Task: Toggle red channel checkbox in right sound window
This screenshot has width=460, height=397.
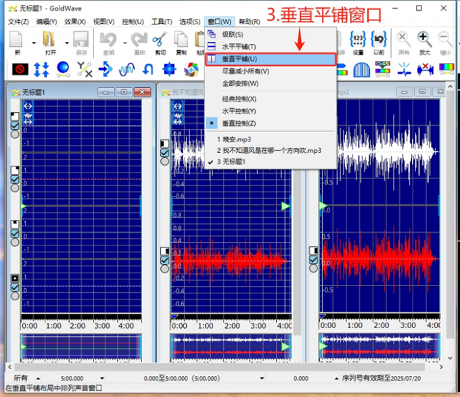Action: (313, 260)
